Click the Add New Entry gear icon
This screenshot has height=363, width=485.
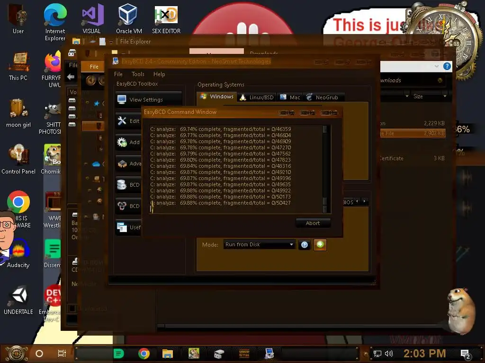pos(122,142)
